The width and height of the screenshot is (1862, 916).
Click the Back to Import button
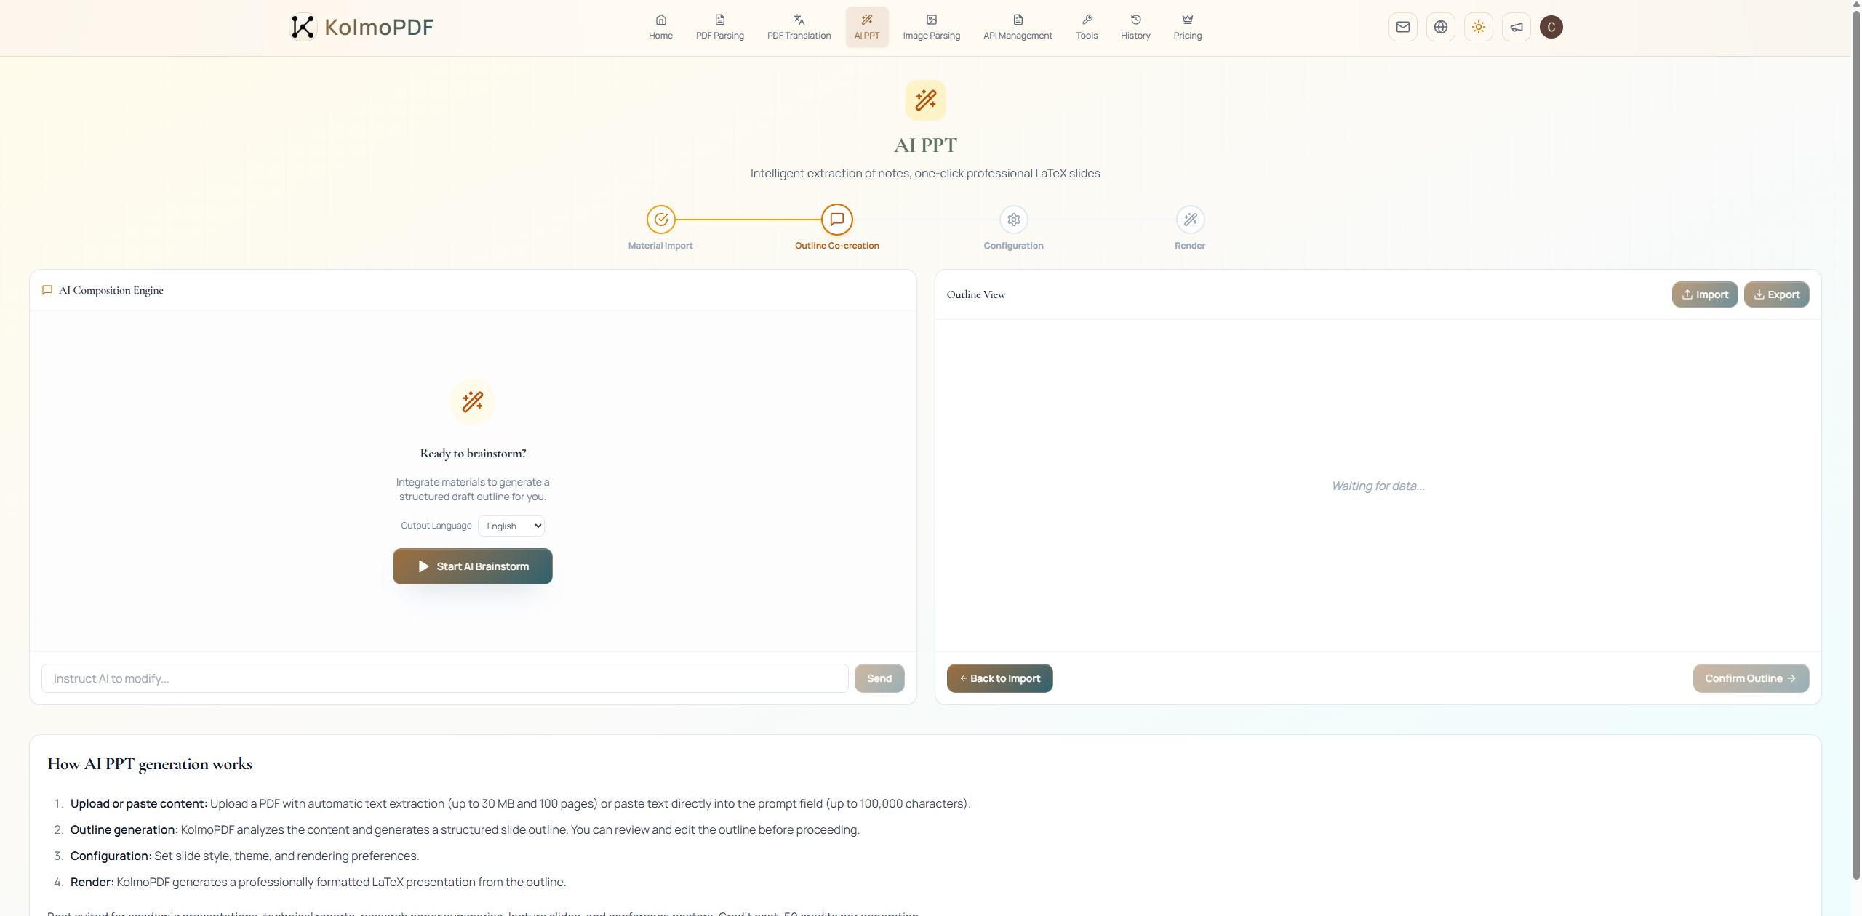tap(999, 678)
